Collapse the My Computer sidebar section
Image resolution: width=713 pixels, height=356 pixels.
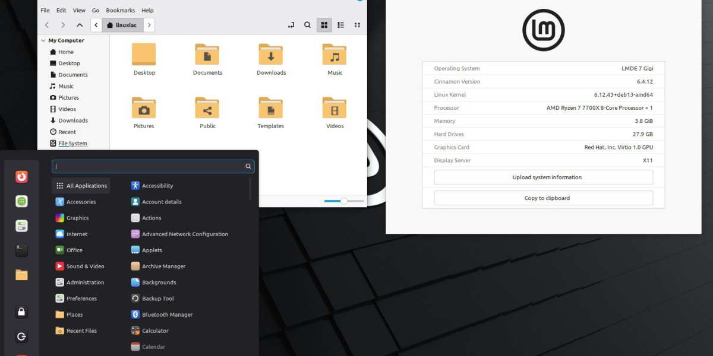click(x=43, y=40)
